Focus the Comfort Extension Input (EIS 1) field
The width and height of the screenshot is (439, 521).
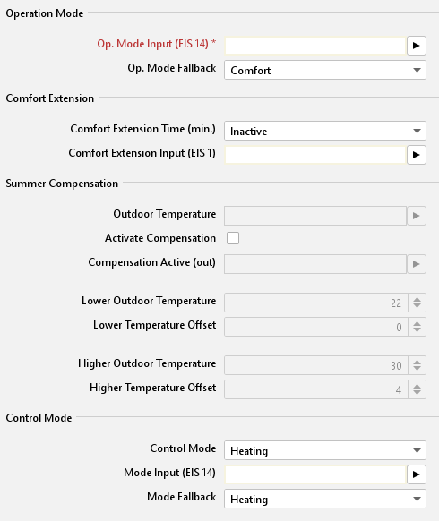[315, 155]
